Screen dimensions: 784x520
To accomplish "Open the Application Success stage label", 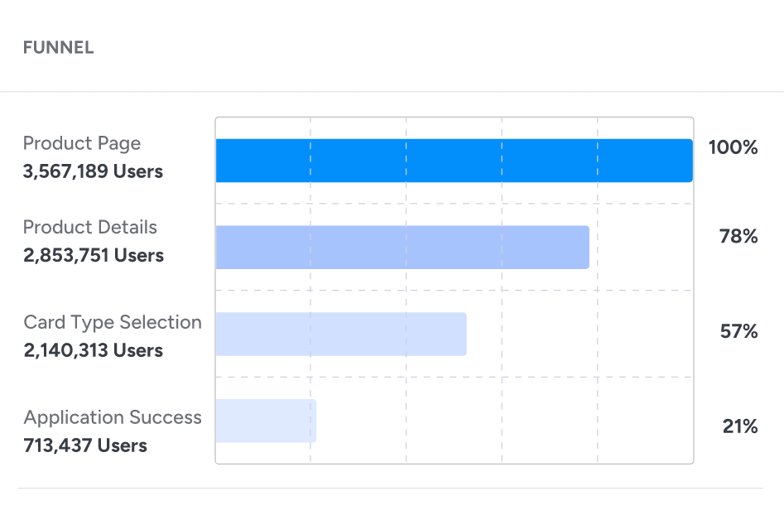I will point(113,417).
